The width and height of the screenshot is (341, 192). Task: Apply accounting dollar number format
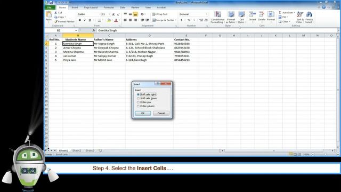tap(181, 20)
